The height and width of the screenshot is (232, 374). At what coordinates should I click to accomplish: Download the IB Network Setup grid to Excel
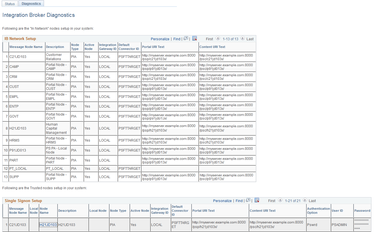click(195, 38)
